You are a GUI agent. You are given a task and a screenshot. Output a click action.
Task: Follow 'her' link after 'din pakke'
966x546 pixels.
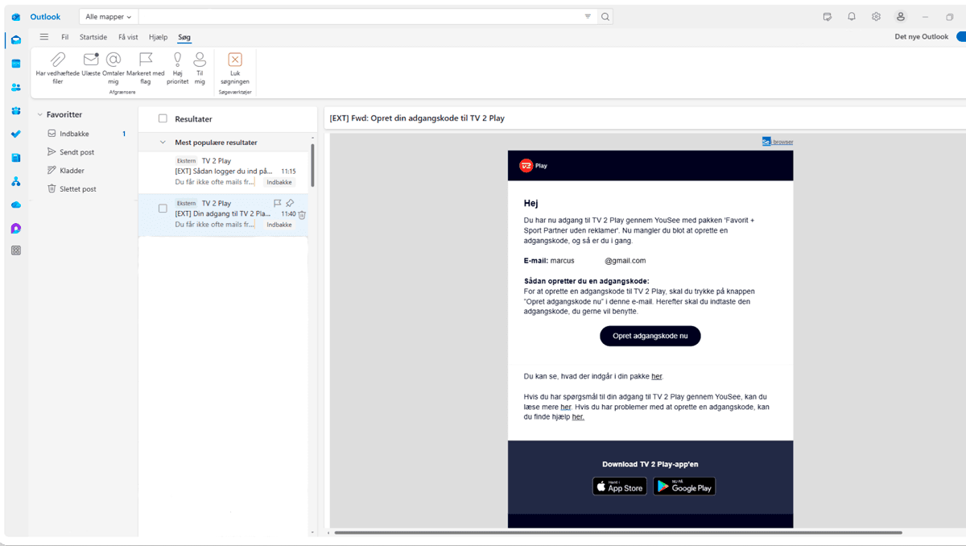tap(657, 376)
